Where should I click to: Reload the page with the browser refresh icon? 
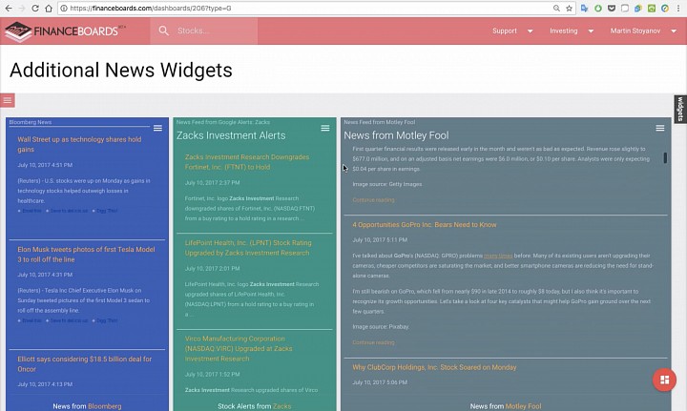pyautogui.click(x=49, y=8)
